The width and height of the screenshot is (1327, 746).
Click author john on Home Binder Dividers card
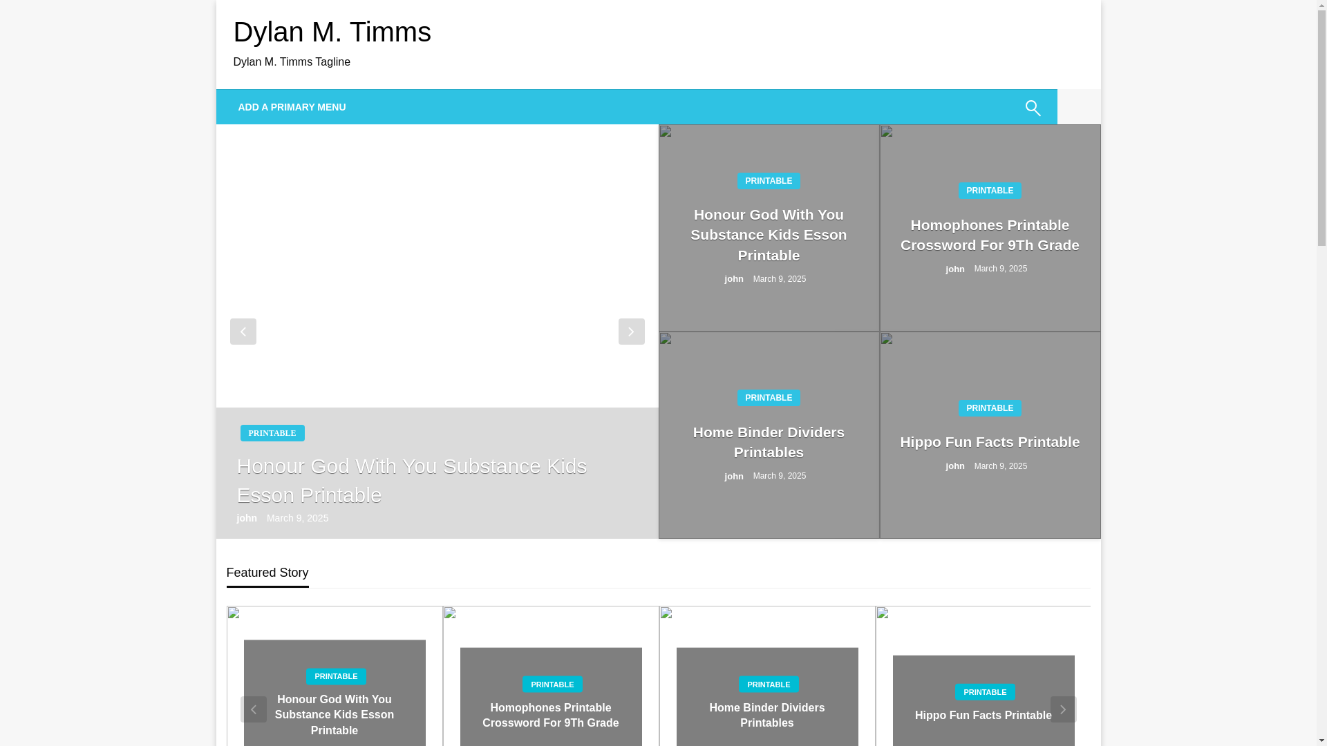point(734,476)
